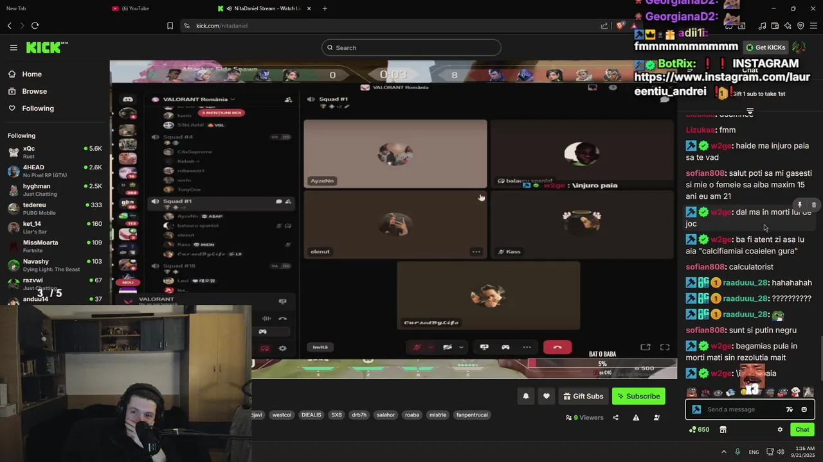823x462 pixels.
Task: Open the Brave Shields lion icon
Action: (620, 26)
